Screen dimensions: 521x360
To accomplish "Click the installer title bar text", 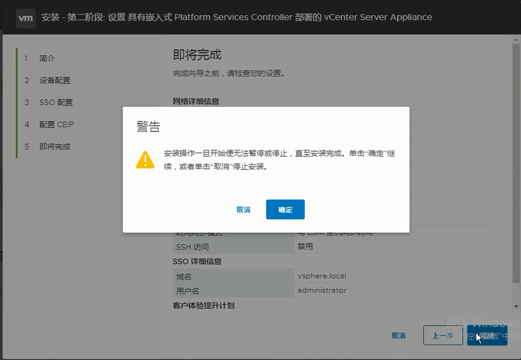I will [237, 17].
